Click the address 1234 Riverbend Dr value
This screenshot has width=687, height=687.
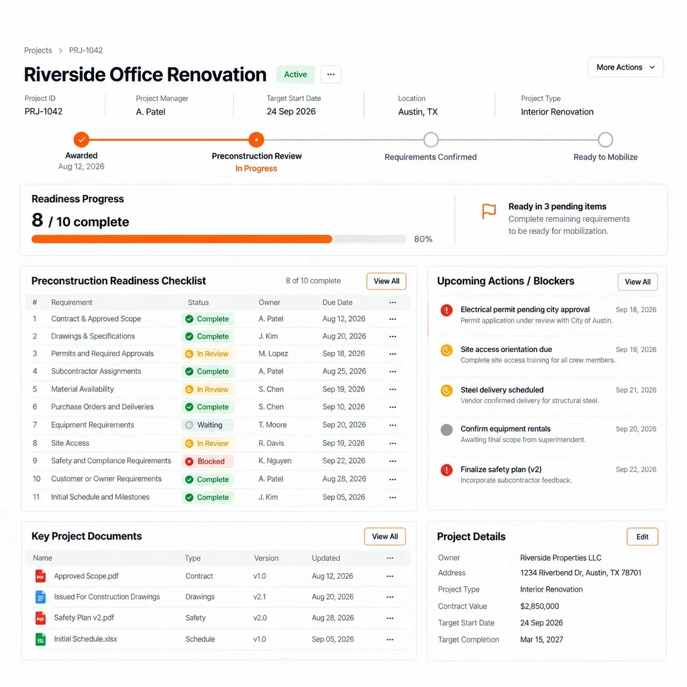[581, 573]
